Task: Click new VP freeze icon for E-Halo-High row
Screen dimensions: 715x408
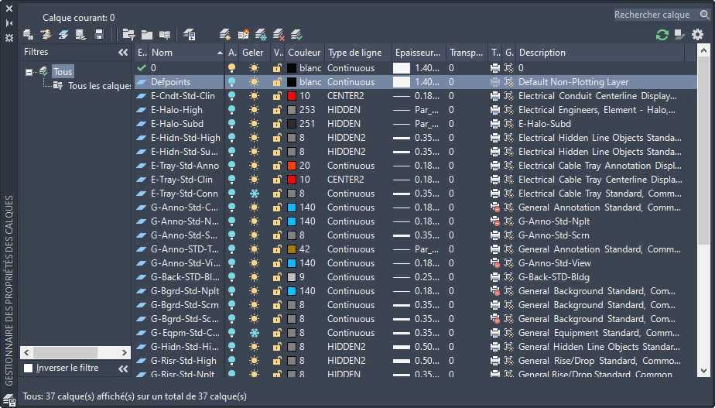Action: pos(509,110)
